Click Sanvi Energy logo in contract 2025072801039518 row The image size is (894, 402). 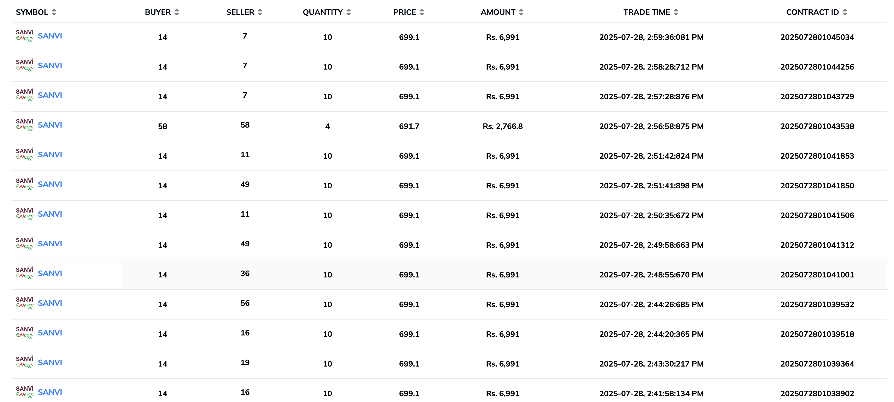pyautogui.click(x=25, y=332)
